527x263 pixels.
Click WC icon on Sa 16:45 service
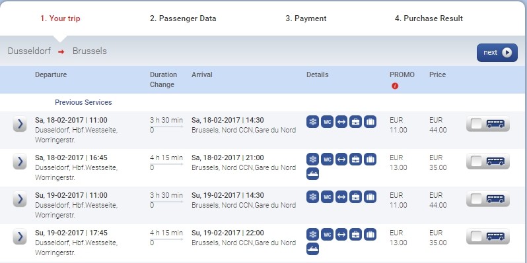pos(327,160)
